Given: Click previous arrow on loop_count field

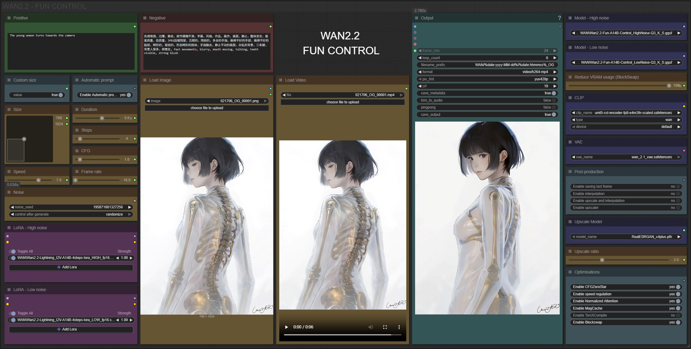Looking at the screenshot, I should point(420,58).
